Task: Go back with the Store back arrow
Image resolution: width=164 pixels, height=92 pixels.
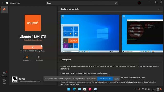Action: pos(3,3)
